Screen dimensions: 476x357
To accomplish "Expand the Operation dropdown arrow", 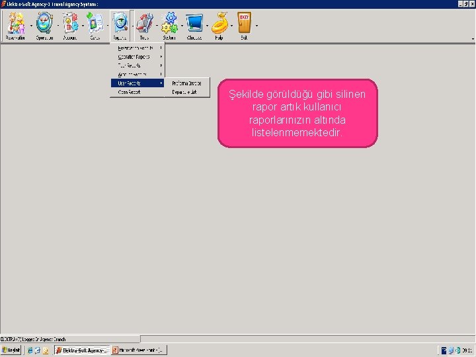I will [x=58, y=26].
